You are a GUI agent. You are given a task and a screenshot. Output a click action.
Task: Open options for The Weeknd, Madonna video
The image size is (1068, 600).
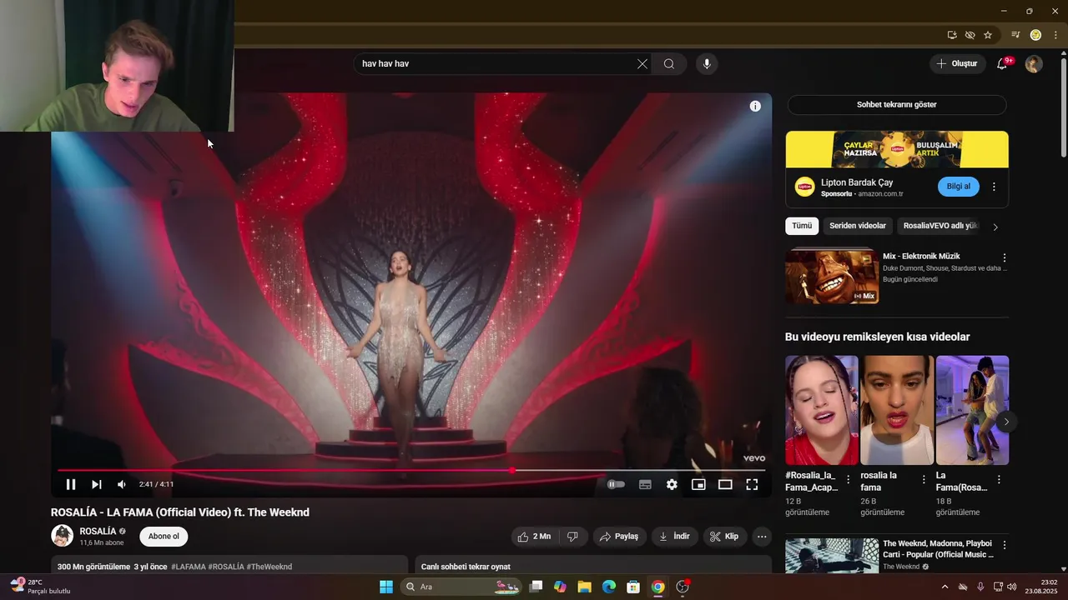(x=1005, y=545)
